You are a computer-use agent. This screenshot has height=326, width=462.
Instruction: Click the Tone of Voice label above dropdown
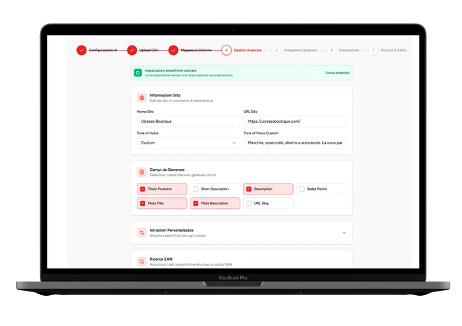(x=148, y=133)
